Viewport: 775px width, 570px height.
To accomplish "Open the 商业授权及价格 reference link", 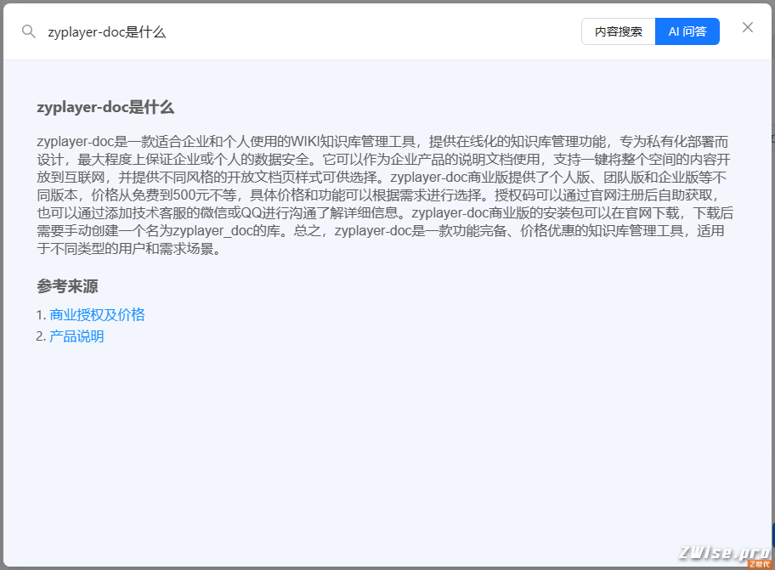I will (x=97, y=314).
